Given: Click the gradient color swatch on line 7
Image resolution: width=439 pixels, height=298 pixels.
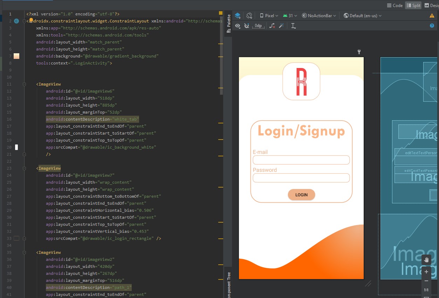Looking at the screenshot, I should 16,56.
